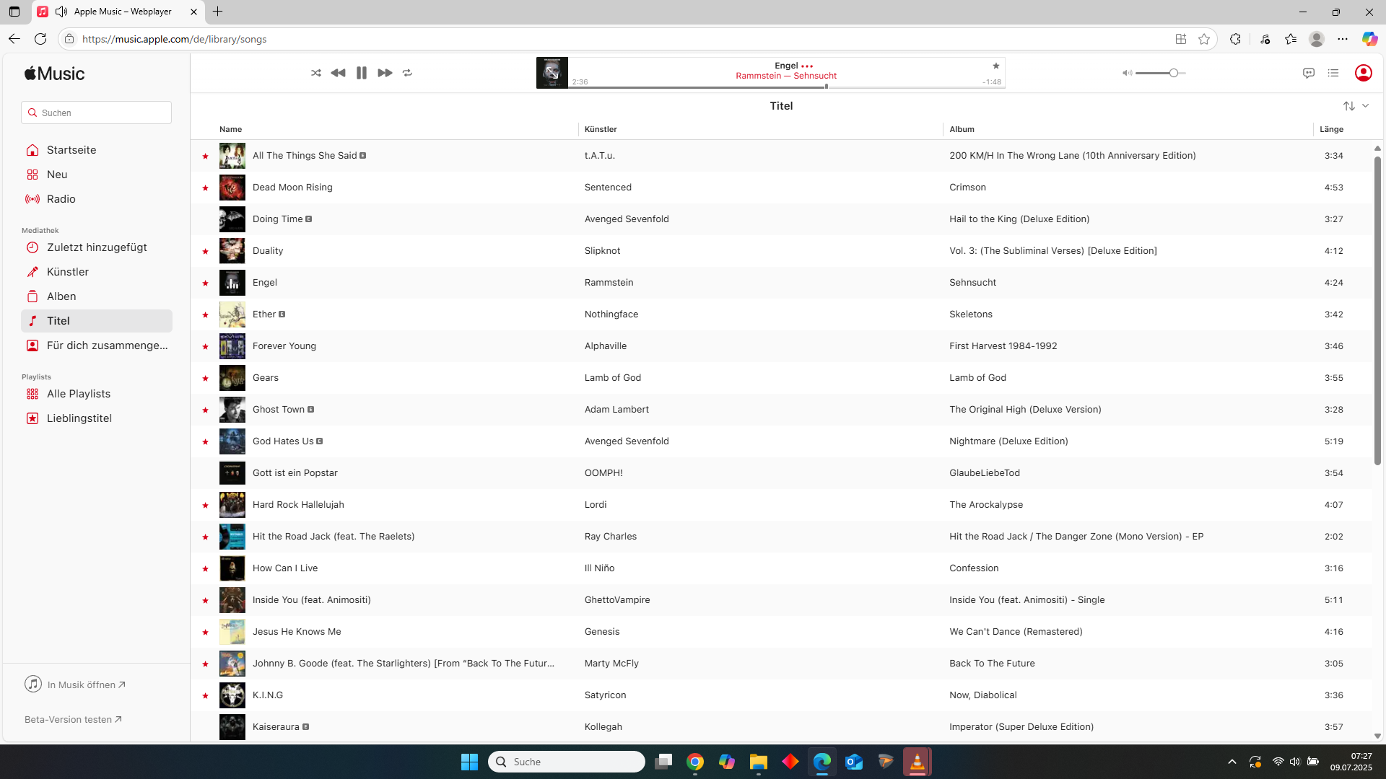Sort by the Album column header
Image resolution: width=1386 pixels, height=779 pixels.
point(962,129)
